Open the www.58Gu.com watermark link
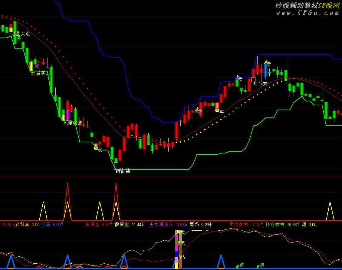The width and height of the screenshot is (342, 270). (307, 13)
